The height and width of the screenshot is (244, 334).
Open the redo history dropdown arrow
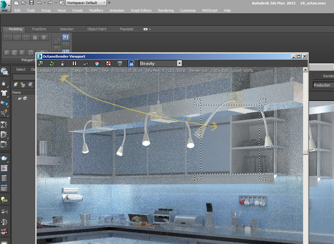[56, 3]
